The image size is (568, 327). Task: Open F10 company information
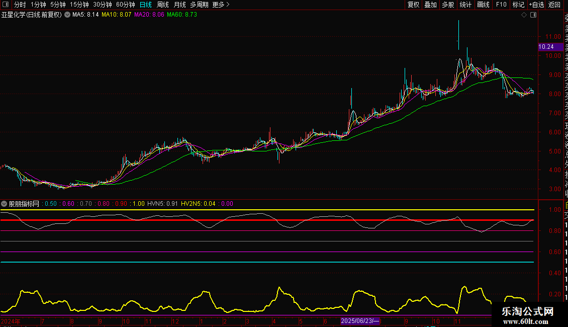[x=501, y=5]
